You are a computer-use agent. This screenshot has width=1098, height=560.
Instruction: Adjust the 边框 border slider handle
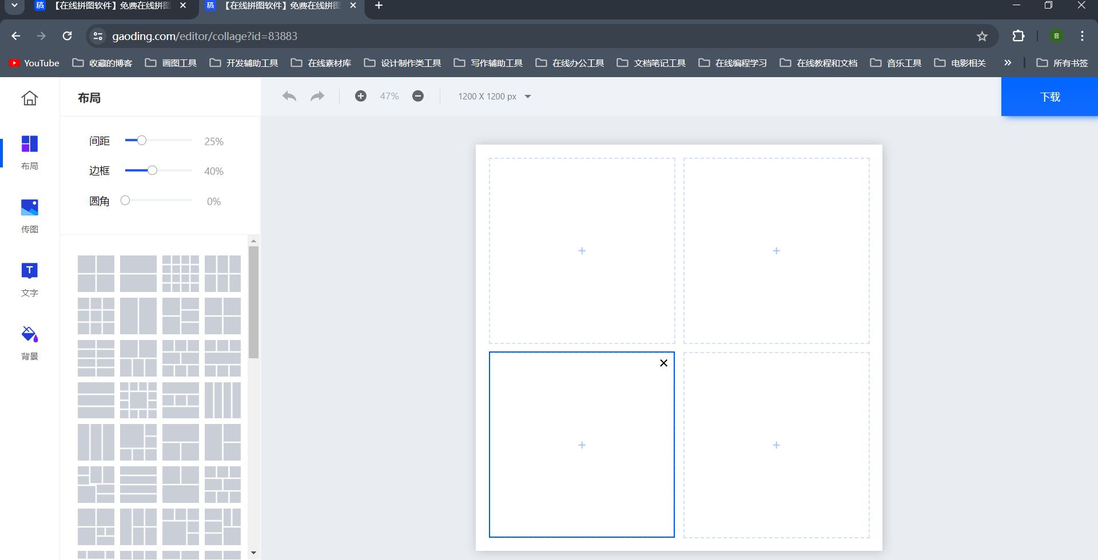pos(152,170)
